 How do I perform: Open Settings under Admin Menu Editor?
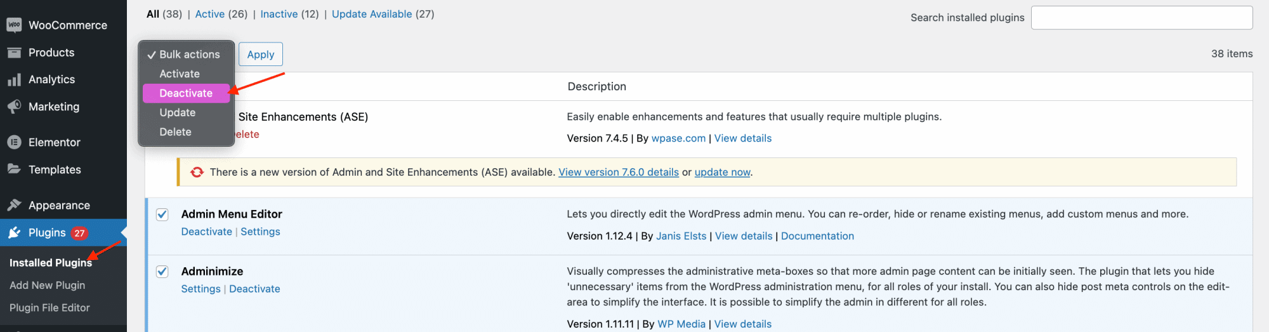260,232
